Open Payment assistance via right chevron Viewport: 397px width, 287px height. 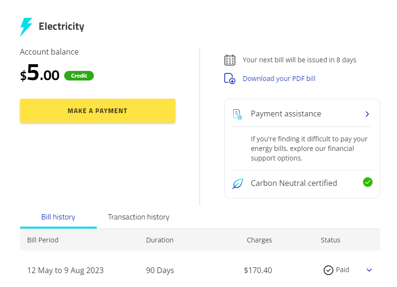367,114
